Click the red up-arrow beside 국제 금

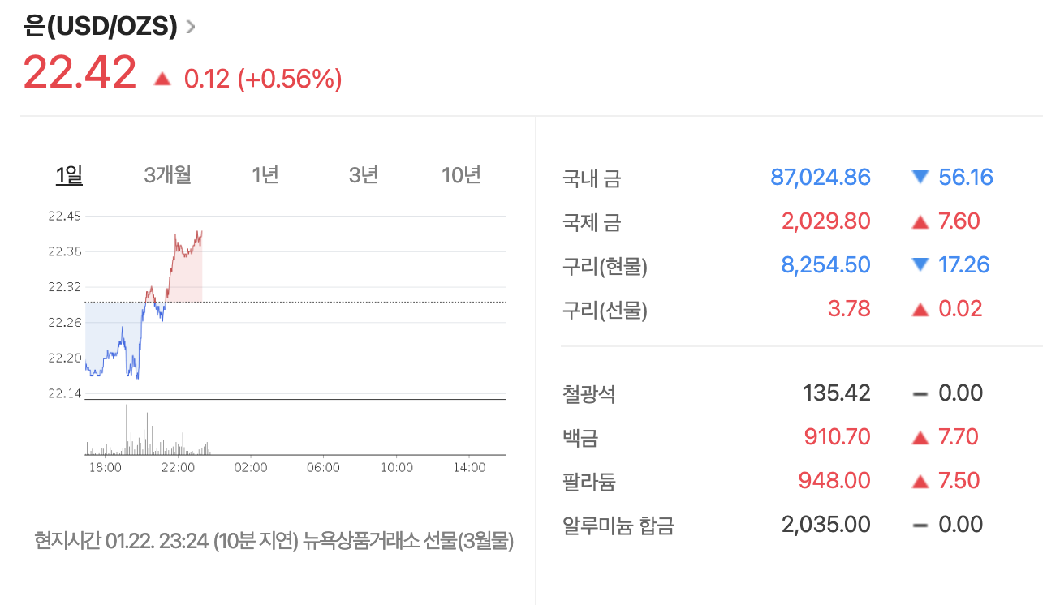coord(920,221)
